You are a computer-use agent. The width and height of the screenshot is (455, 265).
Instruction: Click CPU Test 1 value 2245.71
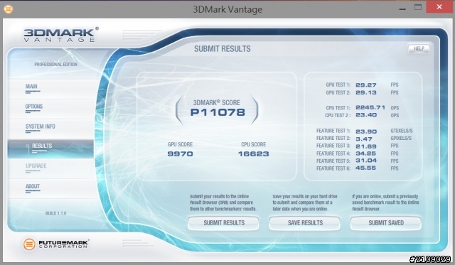370,107
